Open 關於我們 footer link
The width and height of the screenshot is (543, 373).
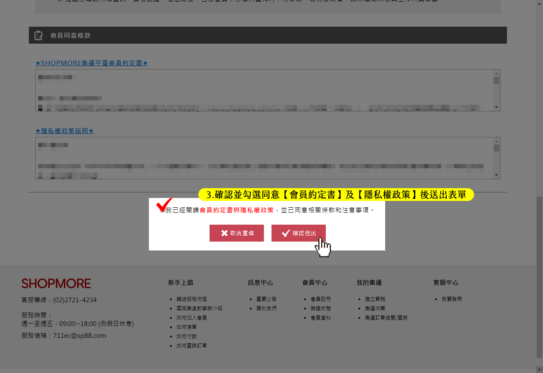pyautogui.click(x=266, y=309)
